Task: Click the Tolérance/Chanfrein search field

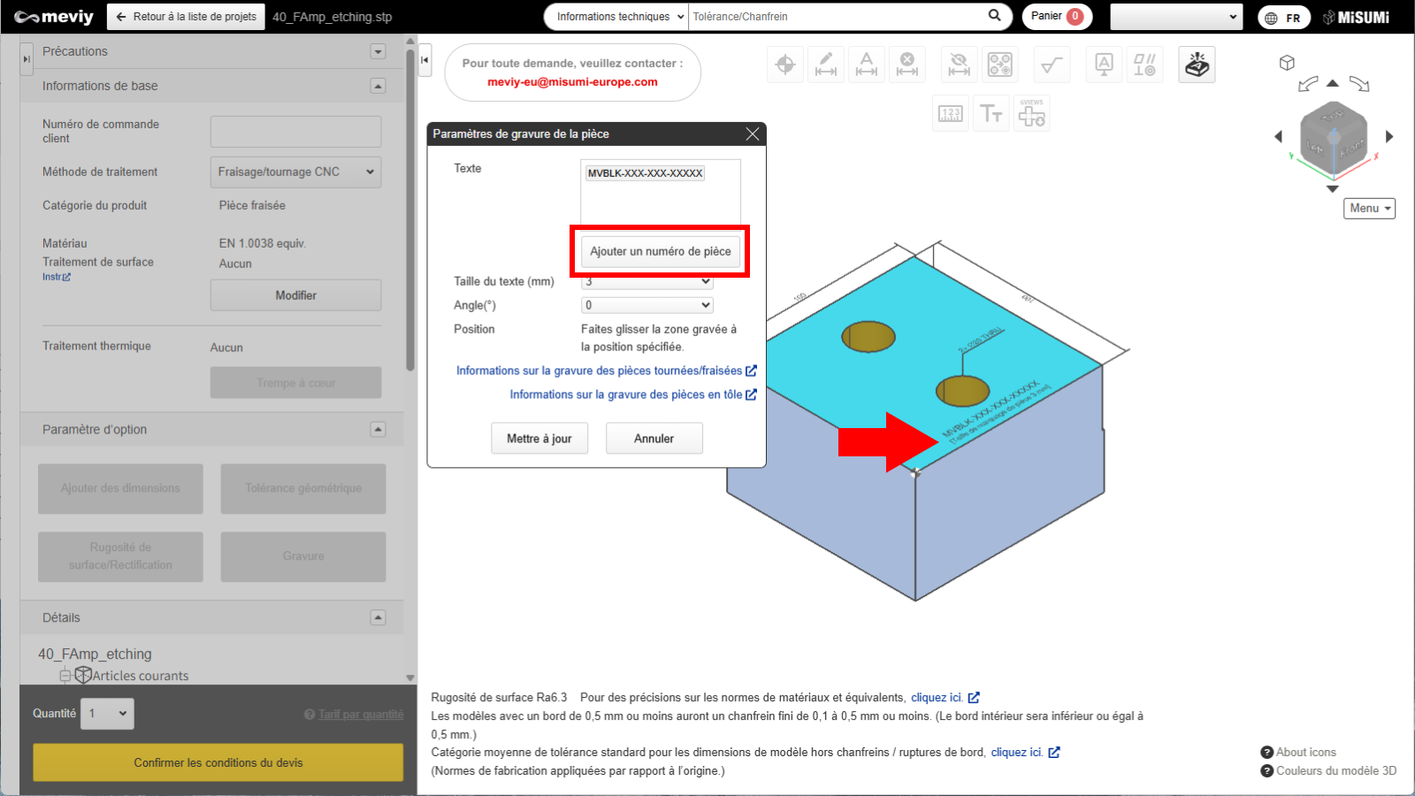Action: coord(836,17)
